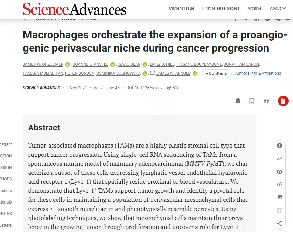The height and width of the screenshot is (232, 293).
Task: Go to First release papers
Action: [x=221, y=8]
